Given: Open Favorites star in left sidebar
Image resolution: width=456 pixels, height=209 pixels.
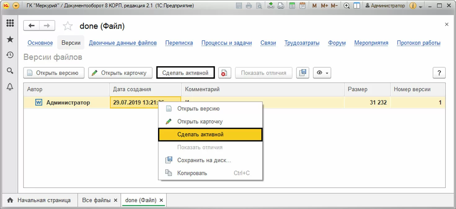Looking at the screenshot, I should [10, 39].
